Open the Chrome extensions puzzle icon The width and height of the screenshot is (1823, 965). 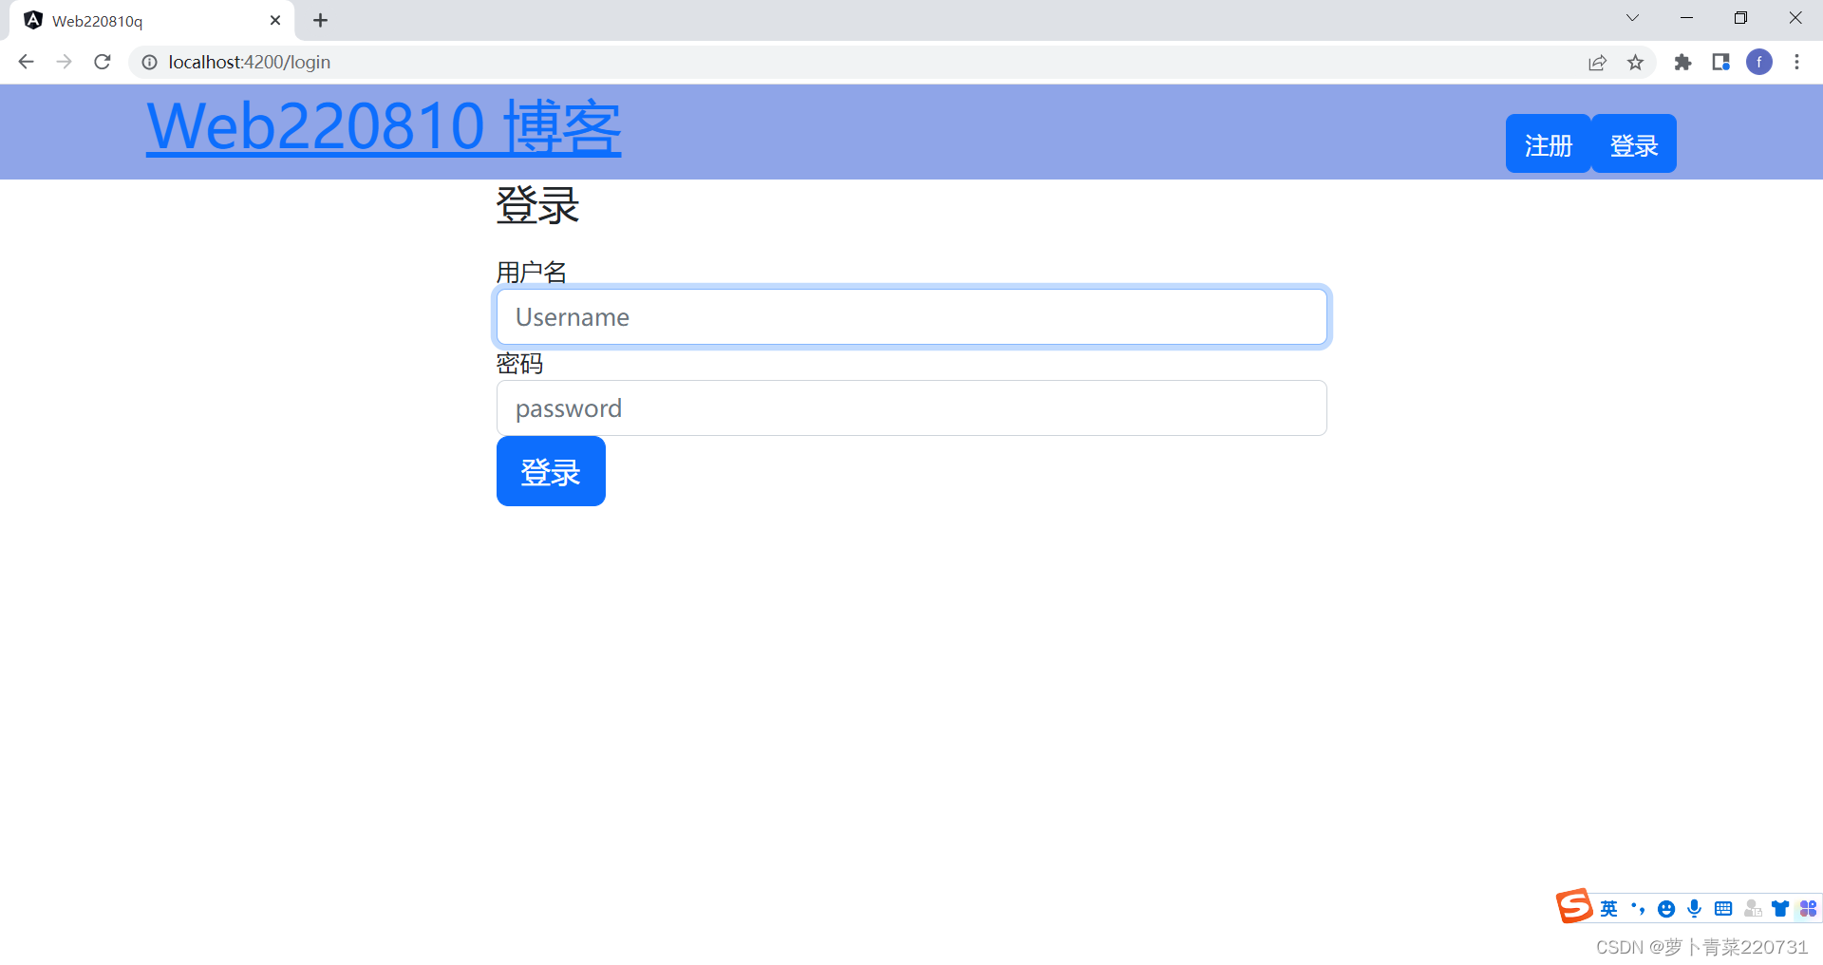[x=1682, y=62]
